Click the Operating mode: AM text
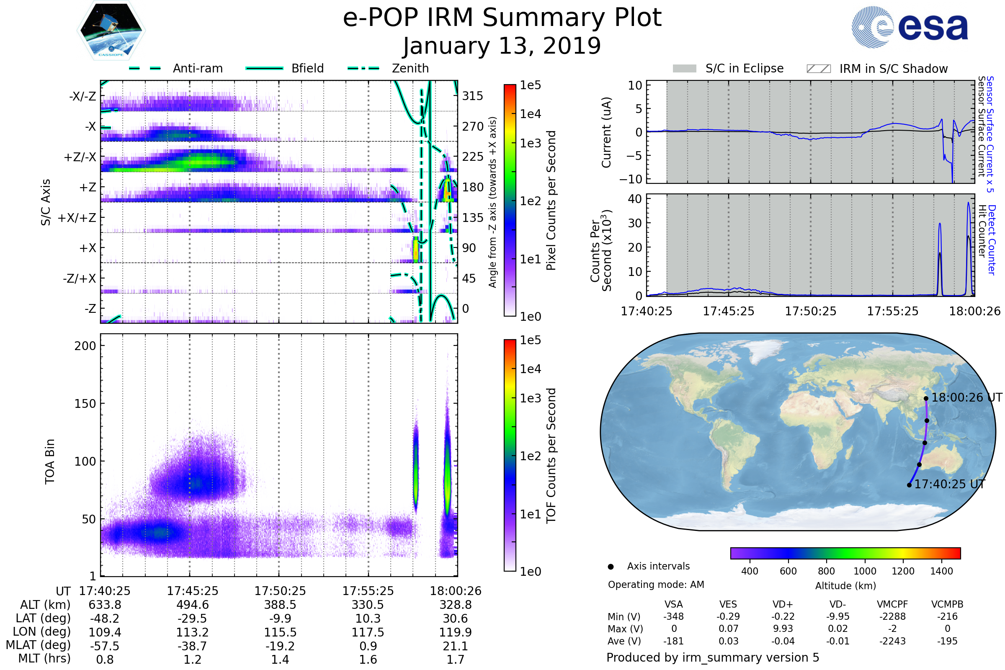This screenshot has height=670, width=1005. tap(656, 585)
